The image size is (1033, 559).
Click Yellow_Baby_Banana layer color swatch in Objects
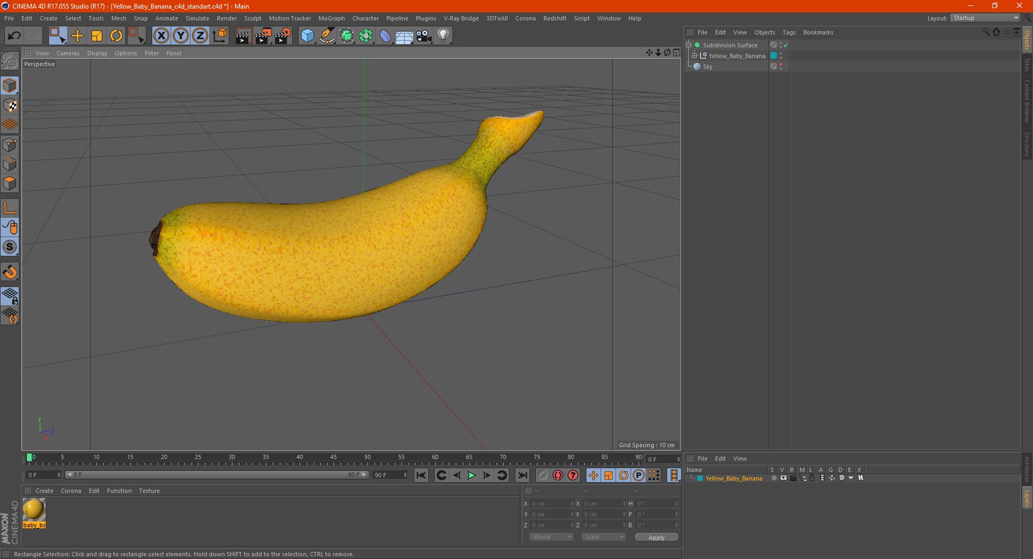(x=774, y=56)
